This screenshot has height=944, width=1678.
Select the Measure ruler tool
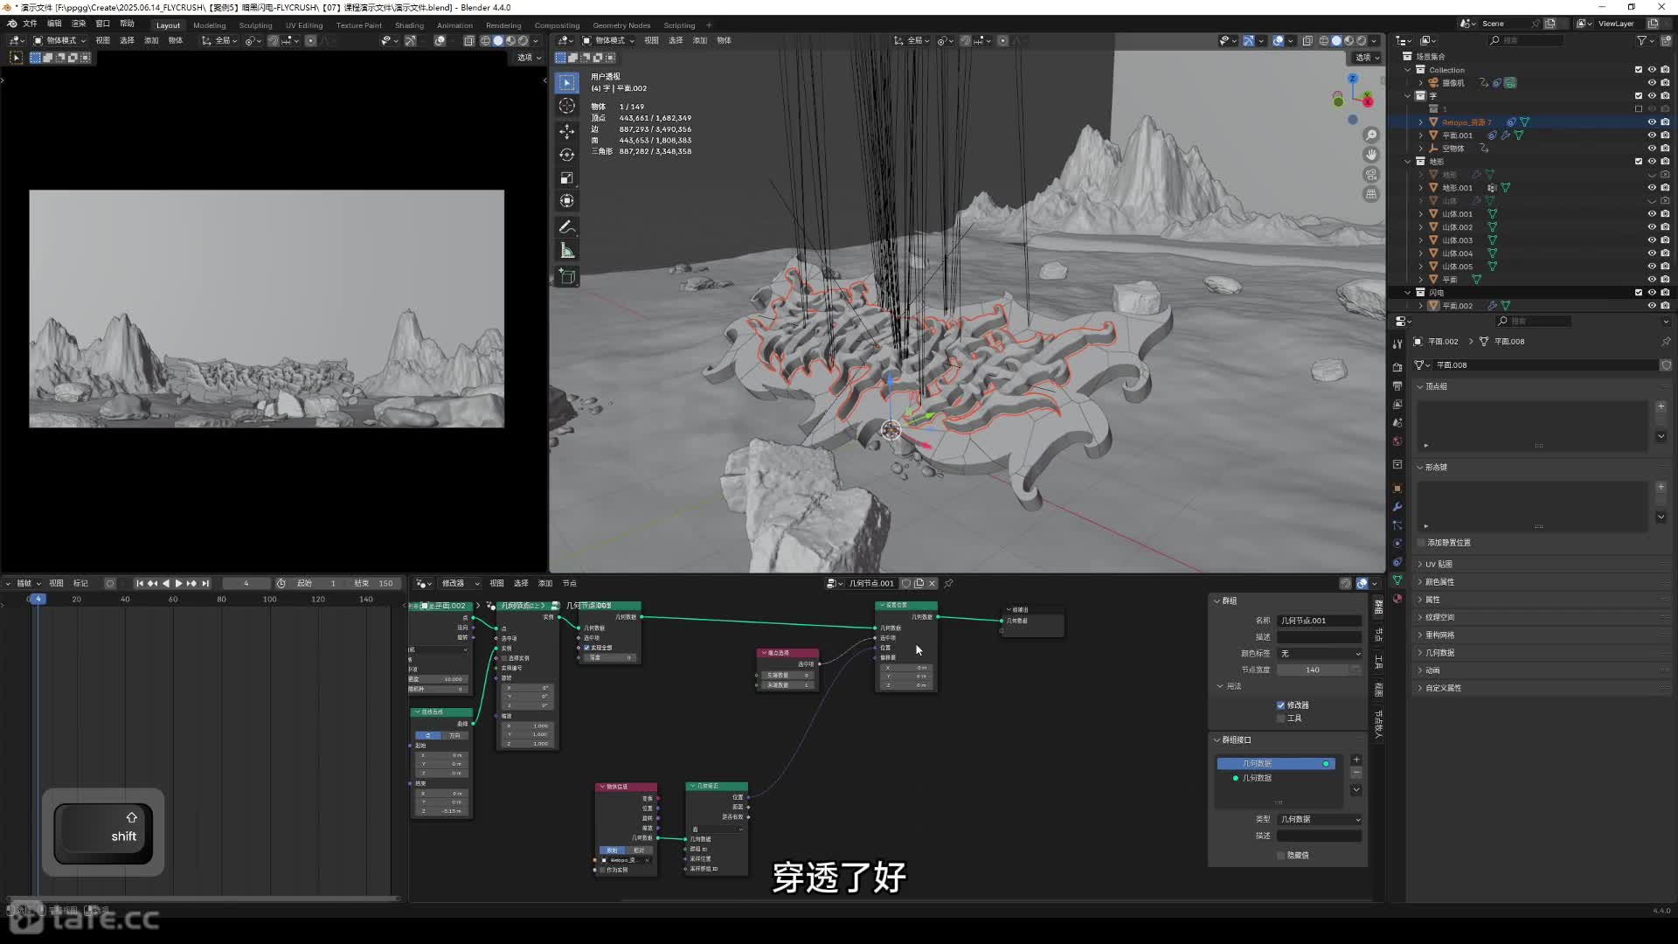coord(567,252)
